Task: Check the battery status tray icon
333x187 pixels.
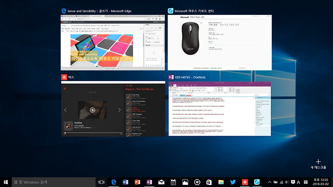Action: (276, 182)
